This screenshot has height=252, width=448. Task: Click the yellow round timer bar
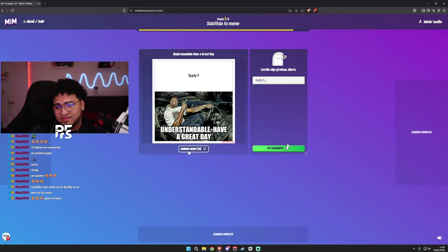coord(216,30)
